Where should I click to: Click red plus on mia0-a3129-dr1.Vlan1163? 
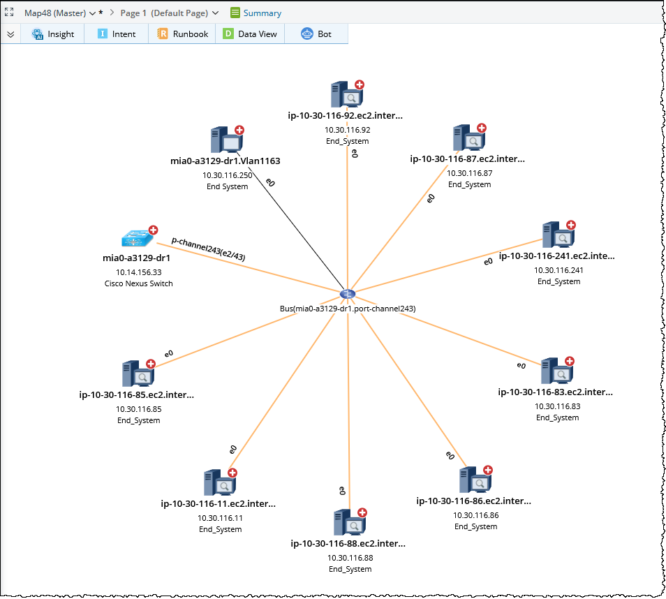click(x=239, y=131)
